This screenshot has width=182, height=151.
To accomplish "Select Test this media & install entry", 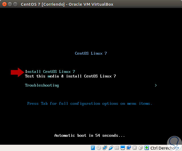I will click(71, 76).
